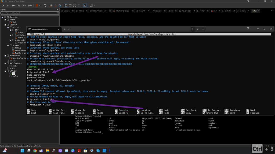
Task: Send Ctrl+Alt+Del to the virtual machine
Action: (x=45, y=5)
